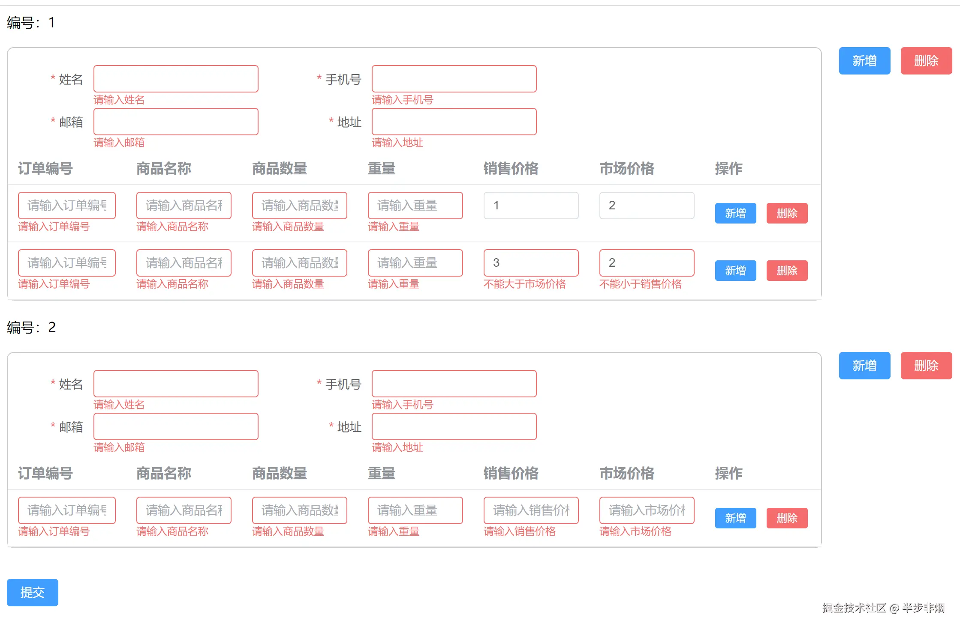Focus the 姓名 input in form 1

pos(176,79)
